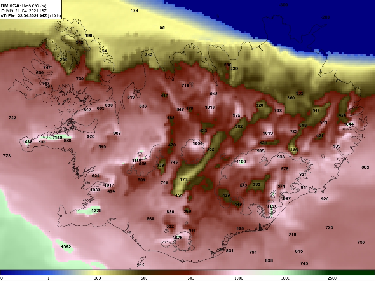Select the map value 1088
This screenshot has height=281, width=375.
(27, 142)
